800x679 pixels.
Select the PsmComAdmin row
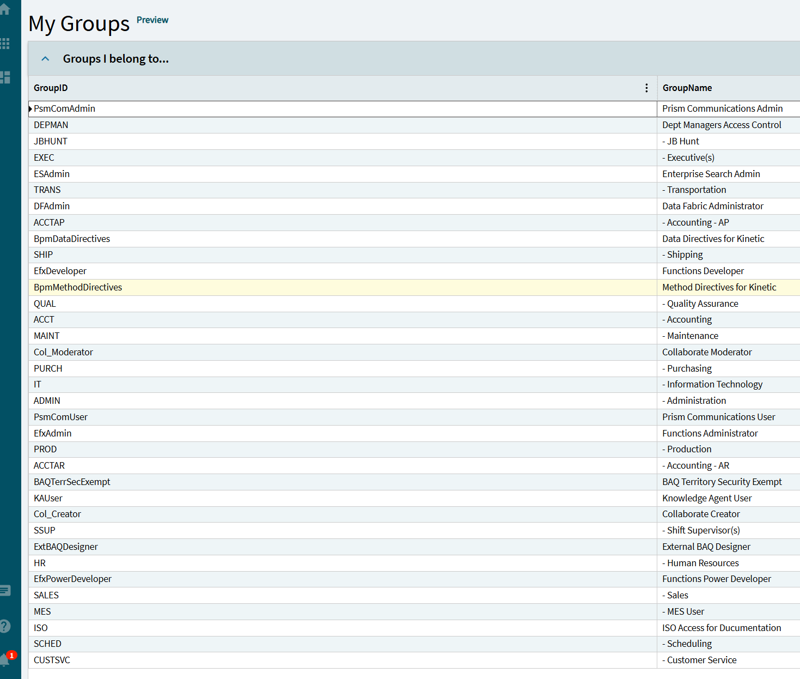(x=64, y=108)
